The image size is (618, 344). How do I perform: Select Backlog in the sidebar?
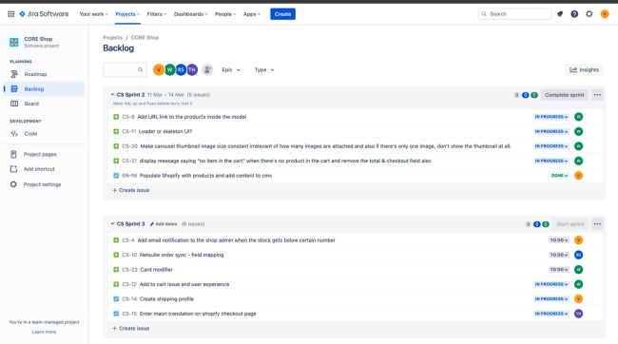pyautogui.click(x=44, y=89)
